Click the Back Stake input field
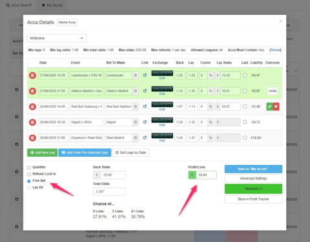310x242 pixels. pos(113,175)
